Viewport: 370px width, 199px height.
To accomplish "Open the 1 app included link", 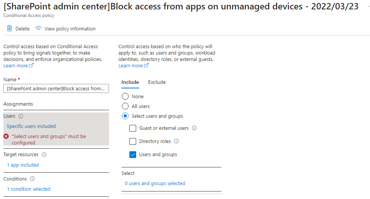I will pos(23,165).
